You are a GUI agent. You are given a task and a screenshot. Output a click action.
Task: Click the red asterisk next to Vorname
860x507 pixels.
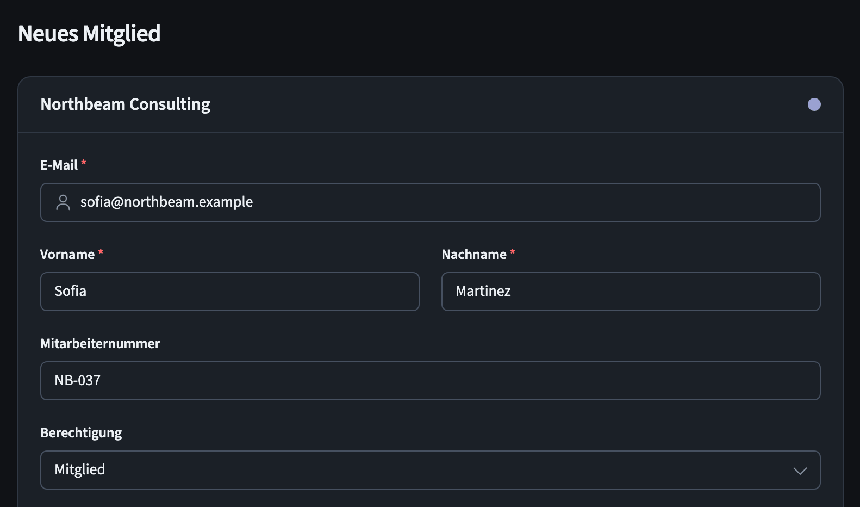point(101,252)
